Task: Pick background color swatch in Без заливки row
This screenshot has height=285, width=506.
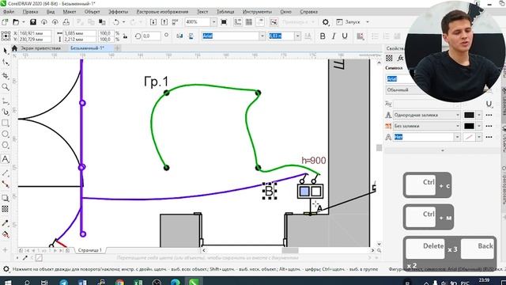Action: (469, 126)
